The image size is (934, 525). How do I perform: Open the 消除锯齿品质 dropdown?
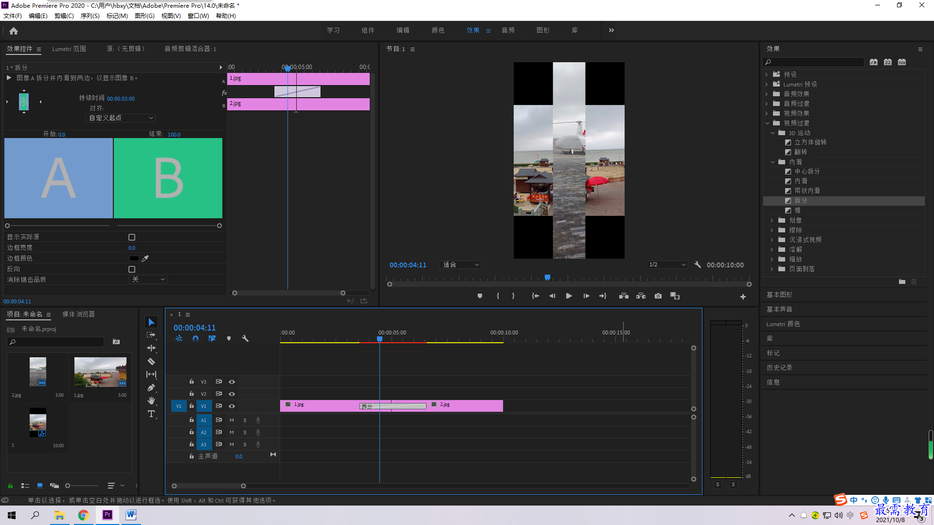148,280
